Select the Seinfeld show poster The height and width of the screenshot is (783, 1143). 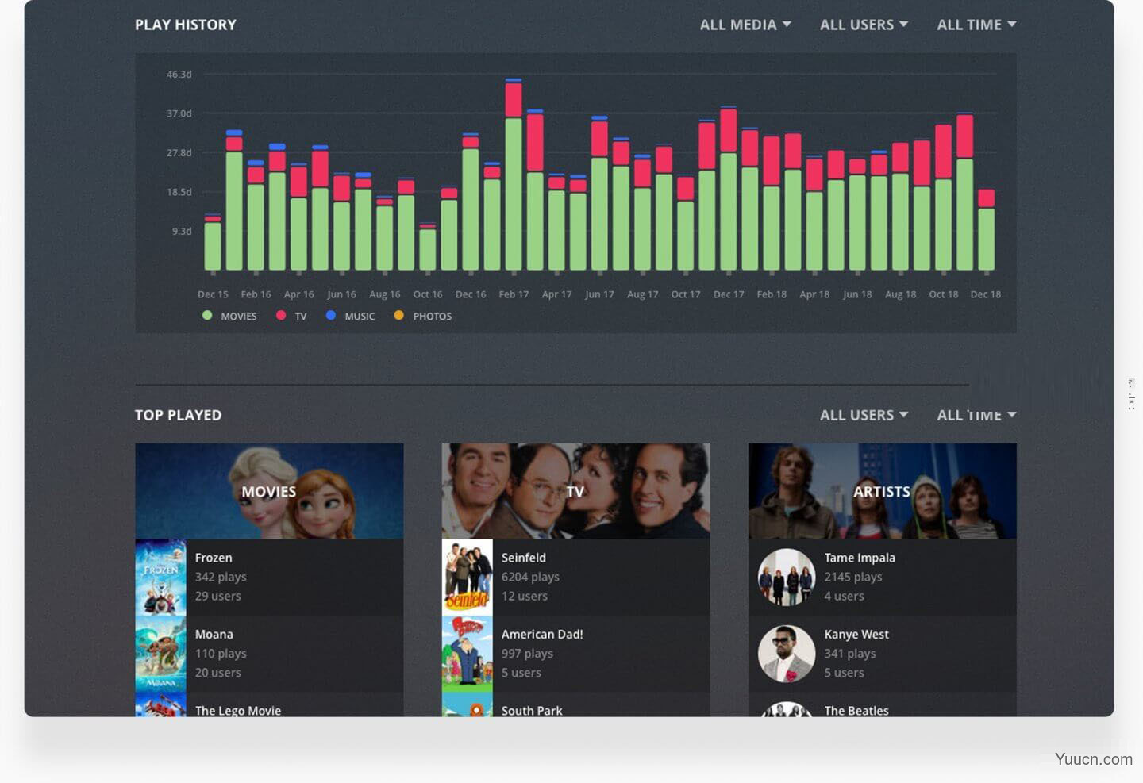(468, 577)
